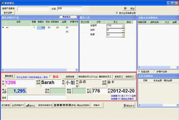This screenshot has height=120, width=179.
Task: Click the 改为散客 button
Action: (6, 105)
